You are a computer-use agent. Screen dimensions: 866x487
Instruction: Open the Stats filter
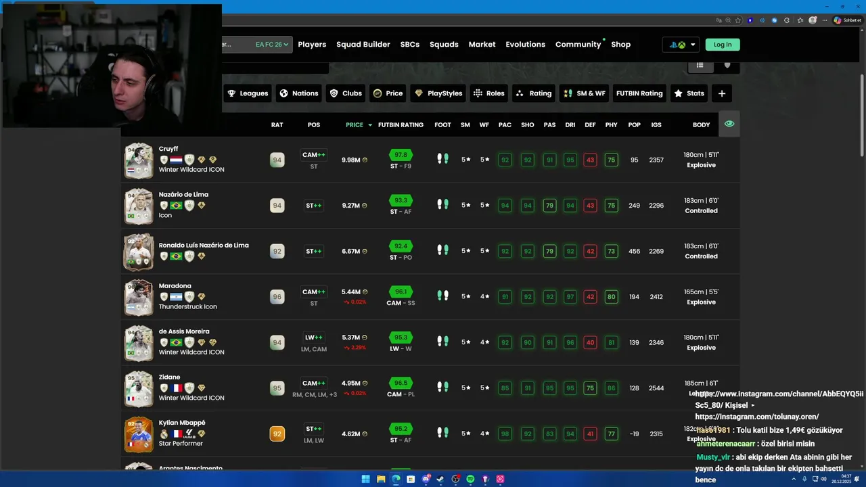click(689, 93)
